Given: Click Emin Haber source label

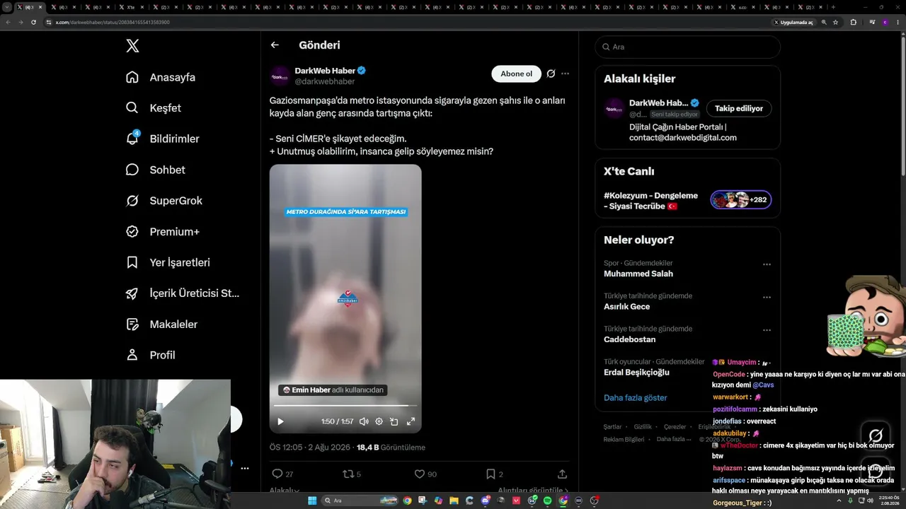Looking at the screenshot, I should (x=333, y=390).
